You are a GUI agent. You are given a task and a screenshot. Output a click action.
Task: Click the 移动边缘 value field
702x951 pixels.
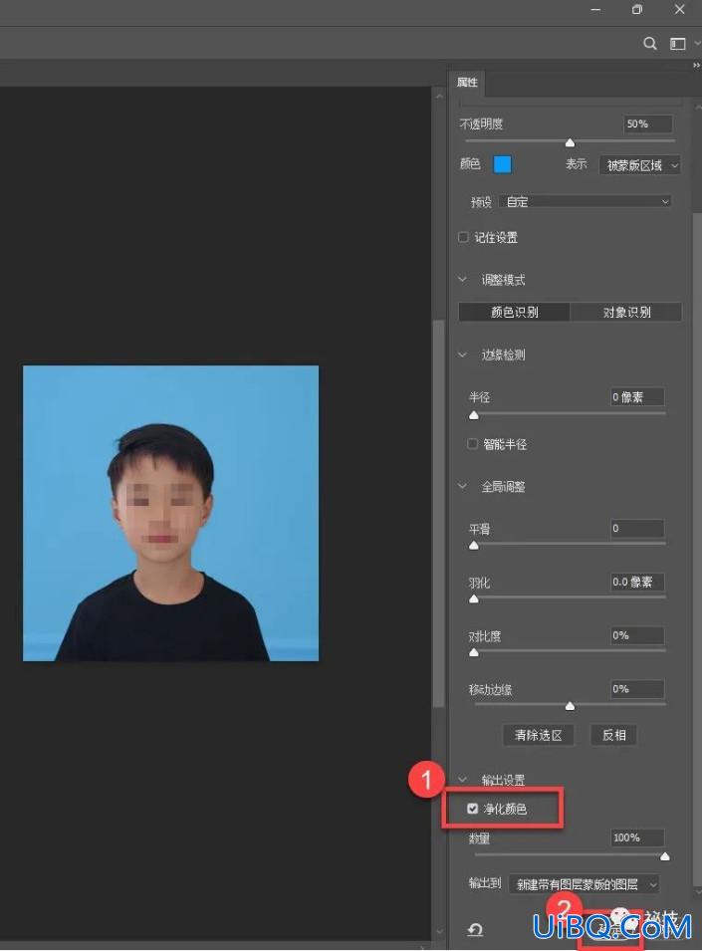coord(637,689)
